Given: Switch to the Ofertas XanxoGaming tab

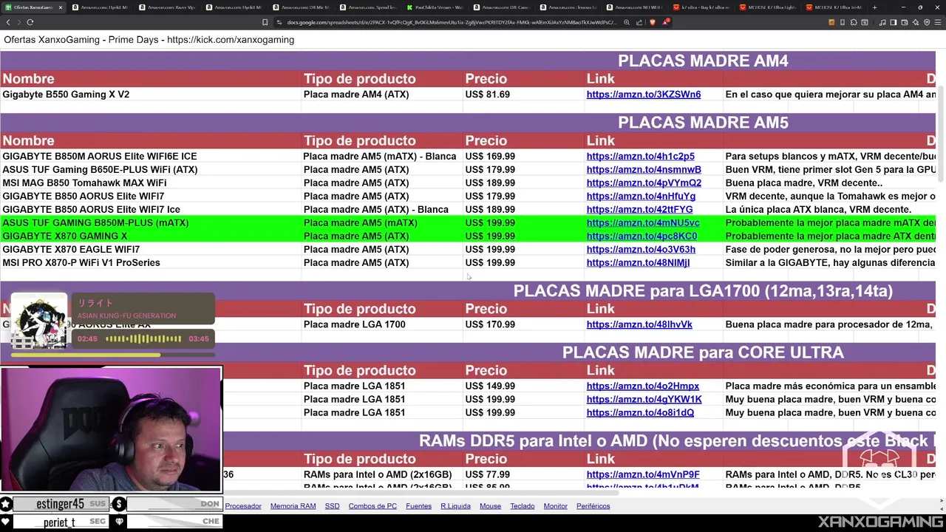Looking at the screenshot, I should tap(33, 7).
